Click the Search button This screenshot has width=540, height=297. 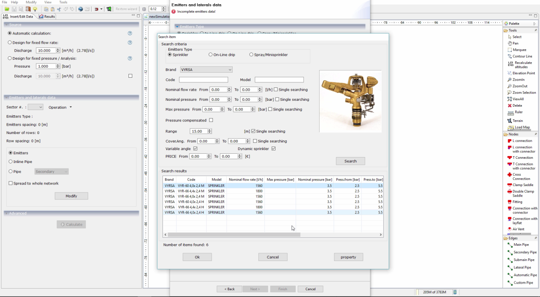click(x=350, y=161)
